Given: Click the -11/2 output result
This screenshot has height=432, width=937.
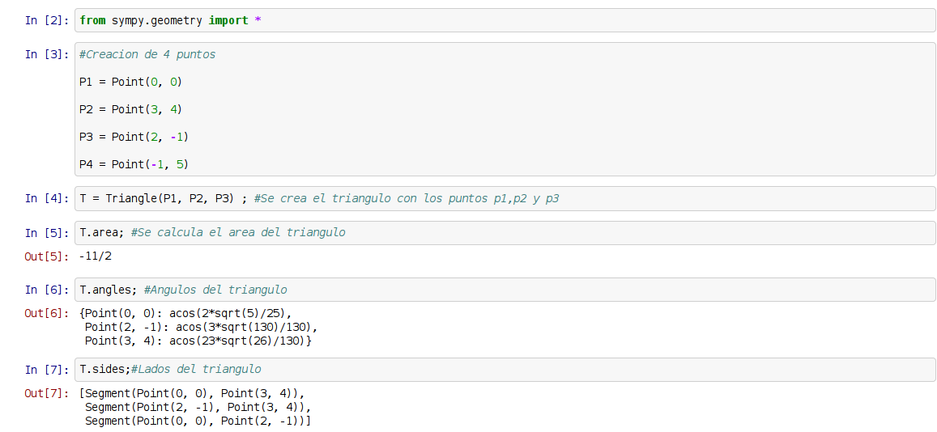Looking at the screenshot, I should (x=96, y=256).
